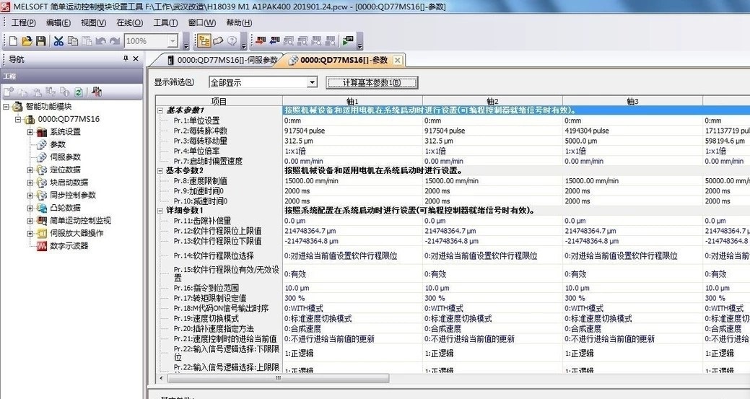Click the new-item icon in the project toolbar
This screenshot has height=399, width=750.
coord(9,92)
